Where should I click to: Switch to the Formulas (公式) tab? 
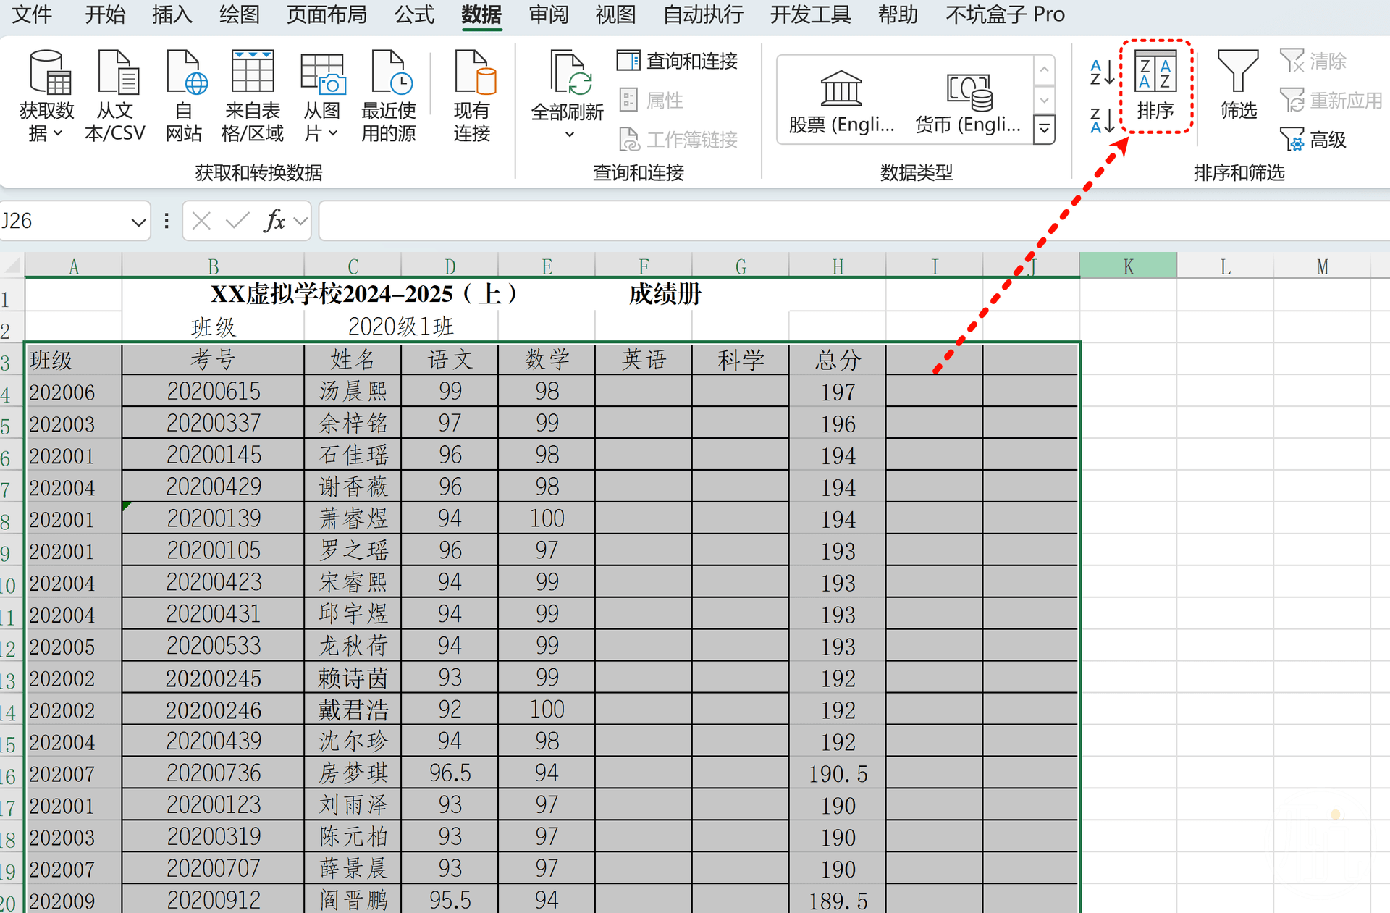click(x=414, y=14)
